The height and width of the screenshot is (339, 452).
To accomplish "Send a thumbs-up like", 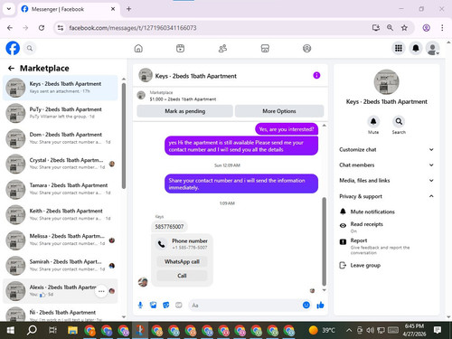I will pos(320,306).
